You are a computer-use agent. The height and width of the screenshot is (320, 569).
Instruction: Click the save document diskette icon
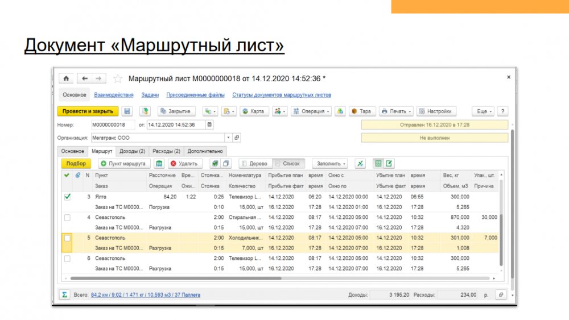click(x=127, y=111)
